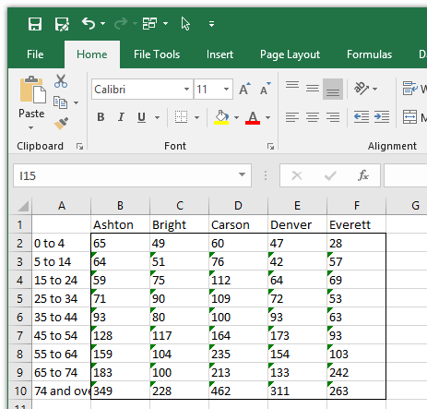The image size is (427, 409).
Task: Select the Cut scissors icon
Action: [x=61, y=81]
